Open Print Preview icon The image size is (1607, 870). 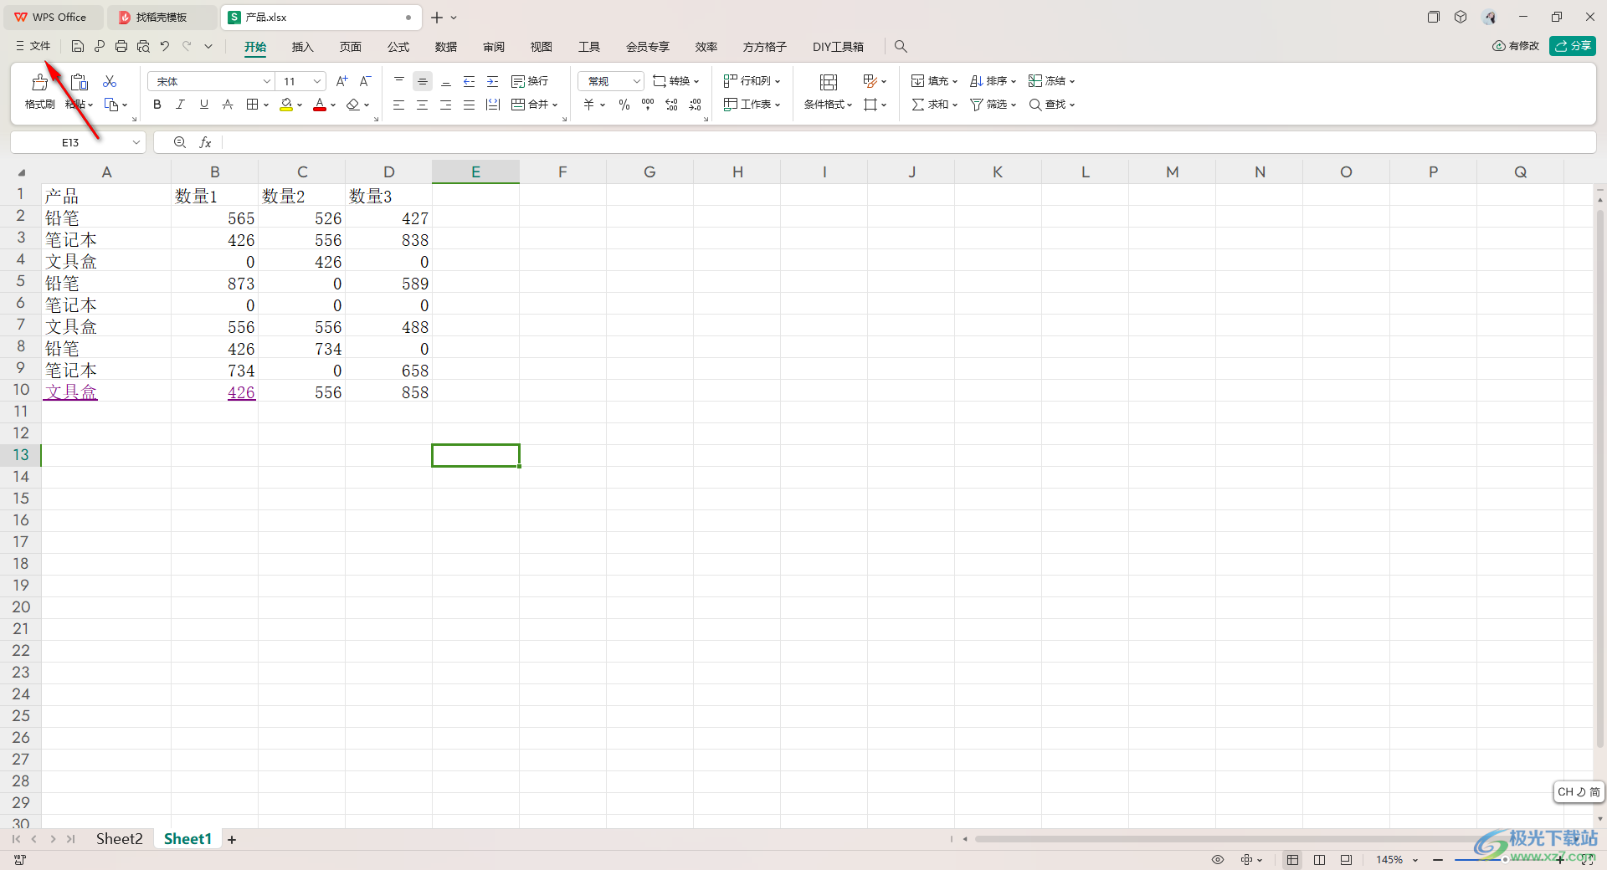click(143, 47)
